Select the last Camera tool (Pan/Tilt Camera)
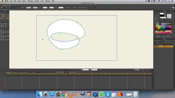Image resolution: width=175 pixels, height=98 pixels. tap(8, 36)
